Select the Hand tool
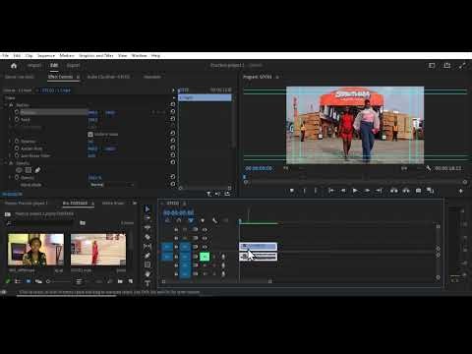 147,273
